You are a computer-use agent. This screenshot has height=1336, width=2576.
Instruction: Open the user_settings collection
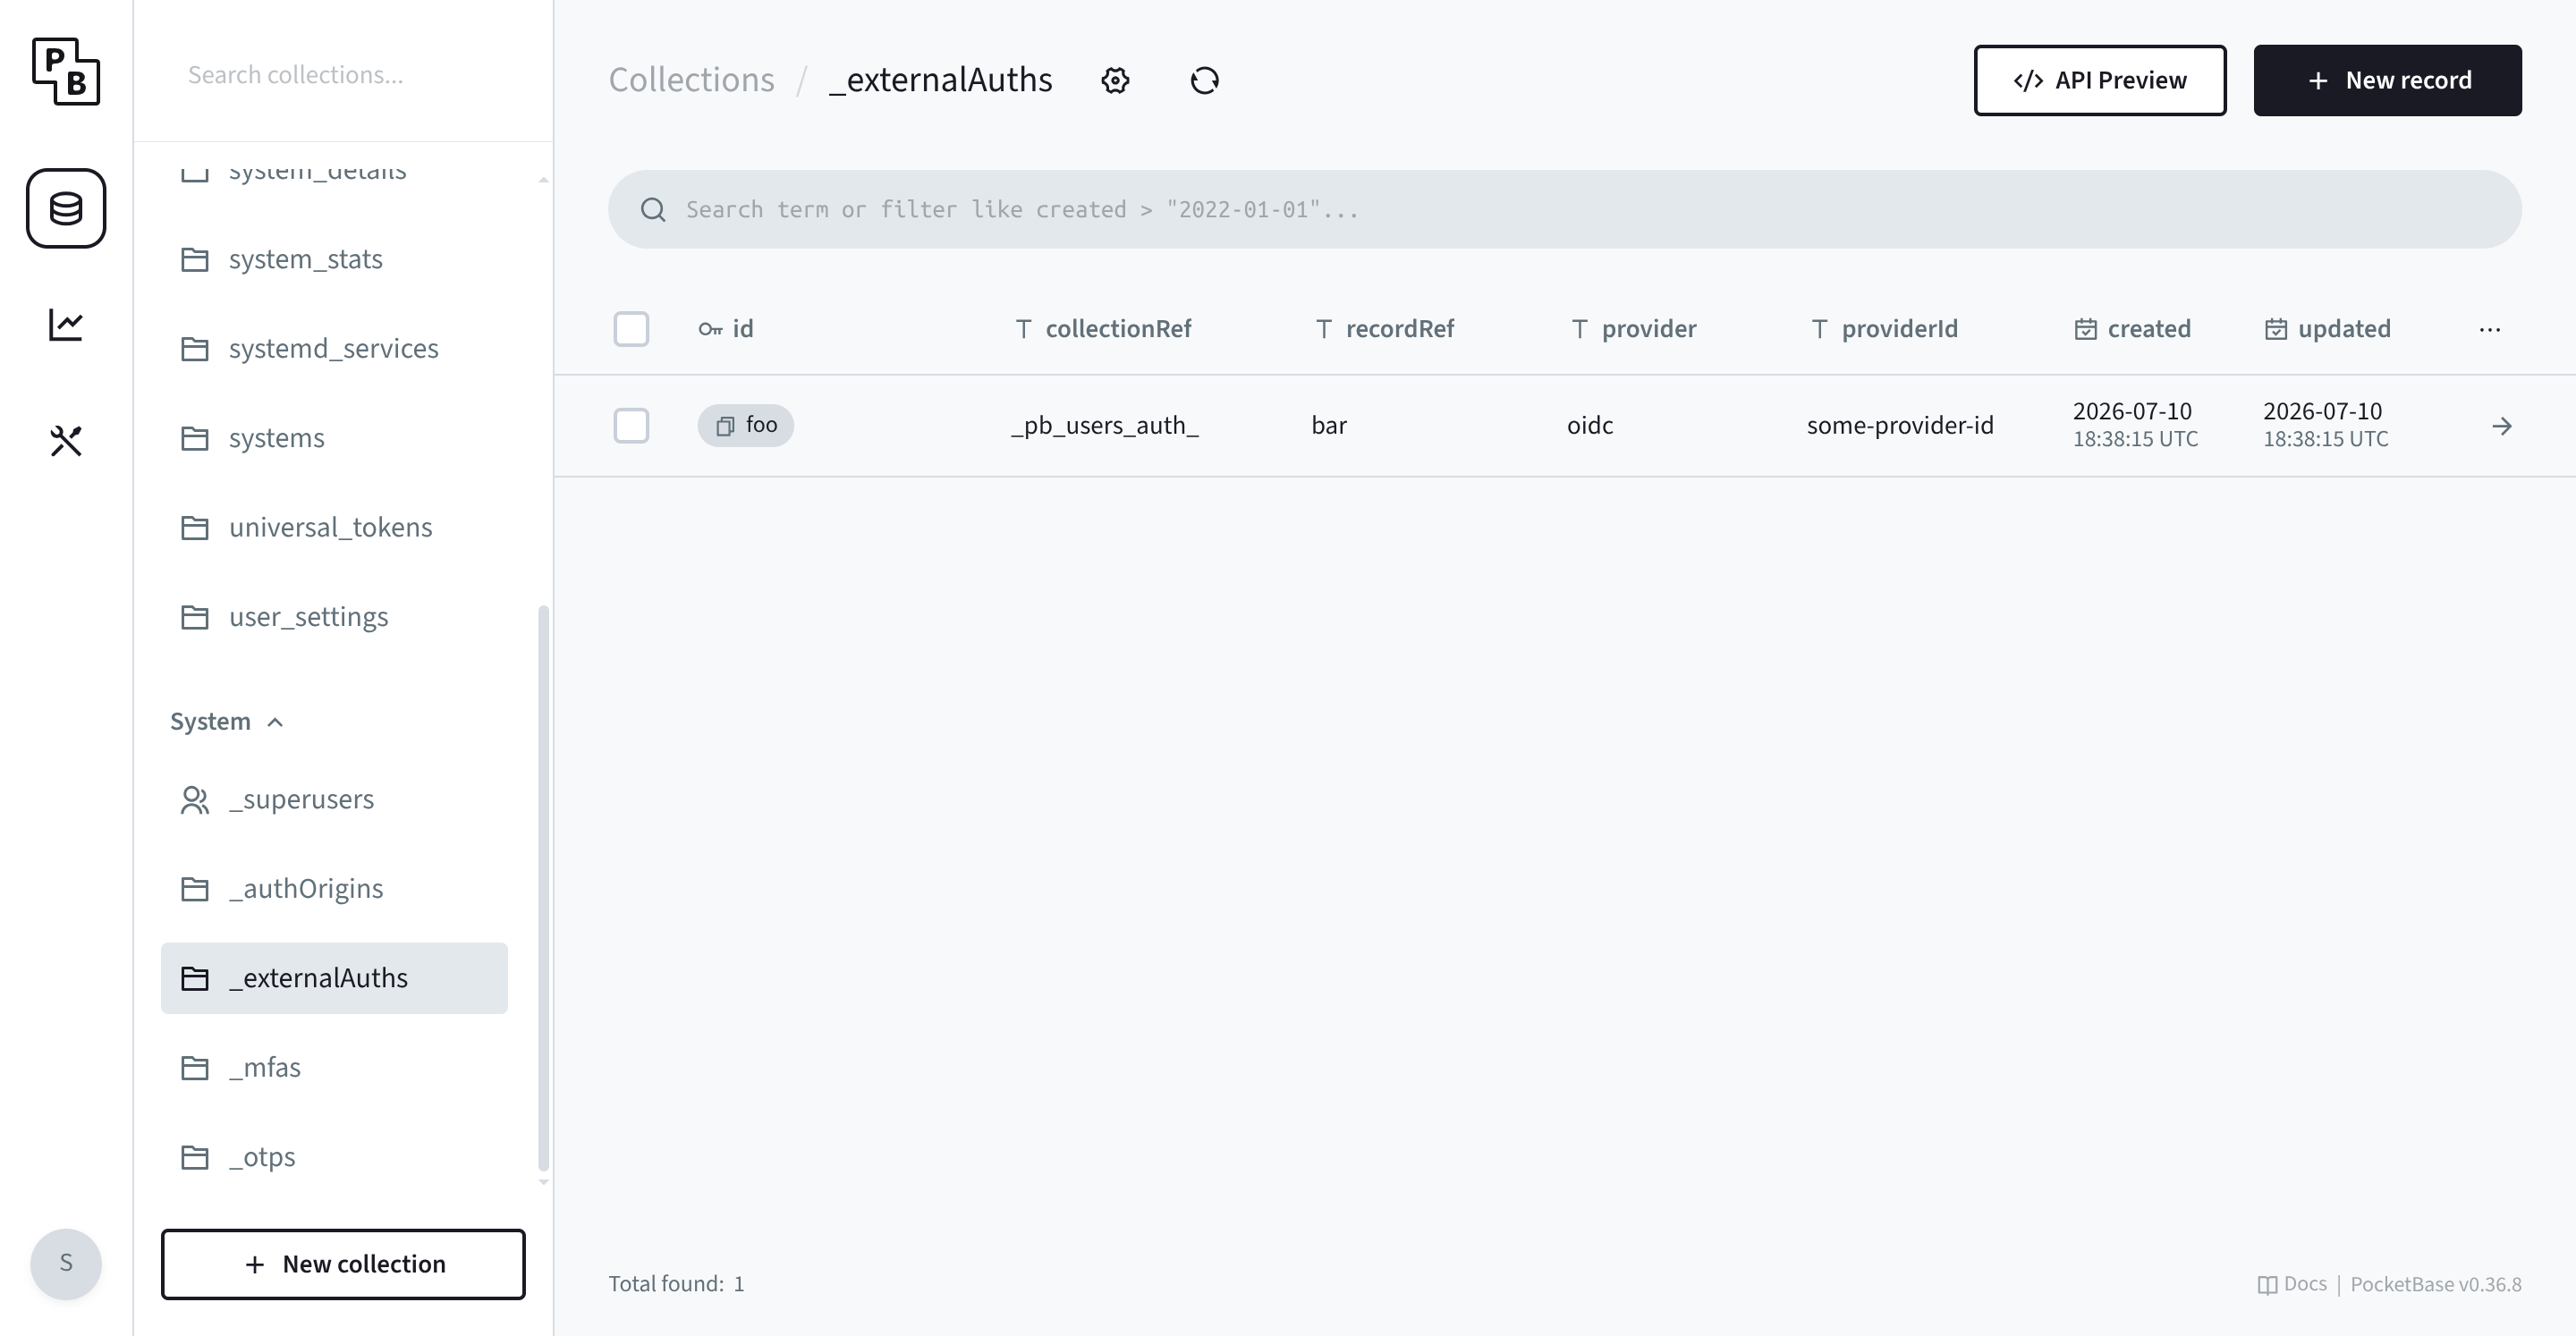pyautogui.click(x=334, y=617)
